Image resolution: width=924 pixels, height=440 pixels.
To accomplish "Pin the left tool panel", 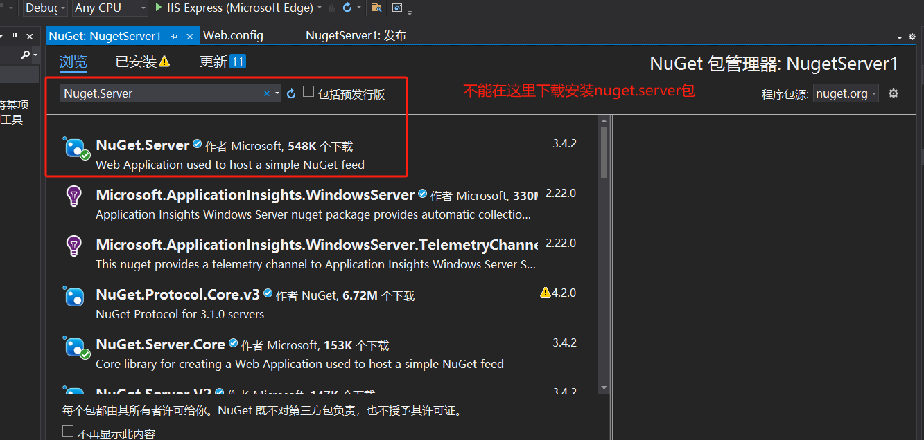I will tap(15, 36).
